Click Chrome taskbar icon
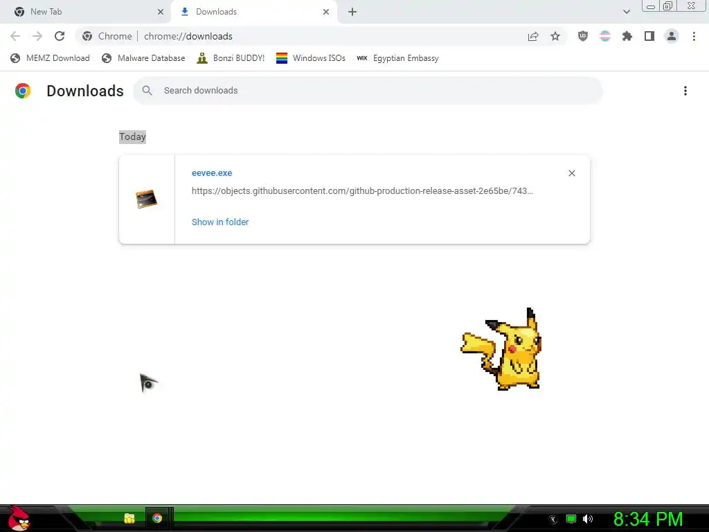Image resolution: width=709 pixels, height=532 pixels. [157, 518]
